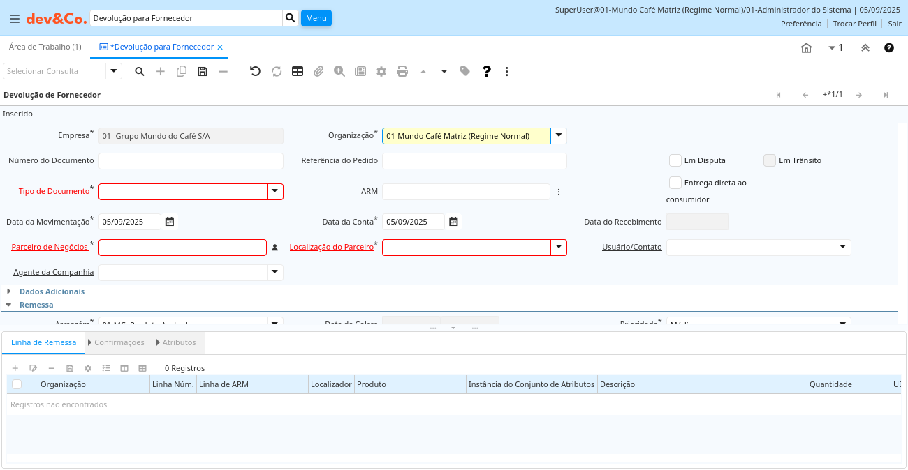Open the find record magnifier icon
The image size is (908, 470).
(140, 71)
